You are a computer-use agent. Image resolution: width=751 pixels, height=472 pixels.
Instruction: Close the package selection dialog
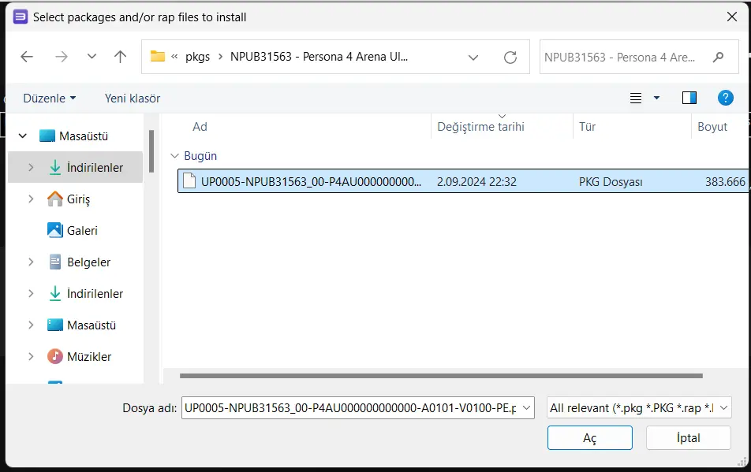[732, 17]
